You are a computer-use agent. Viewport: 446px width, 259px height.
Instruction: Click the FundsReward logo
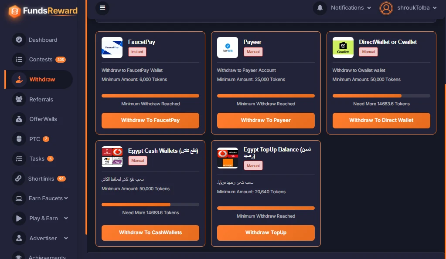(x=43, y=11)
